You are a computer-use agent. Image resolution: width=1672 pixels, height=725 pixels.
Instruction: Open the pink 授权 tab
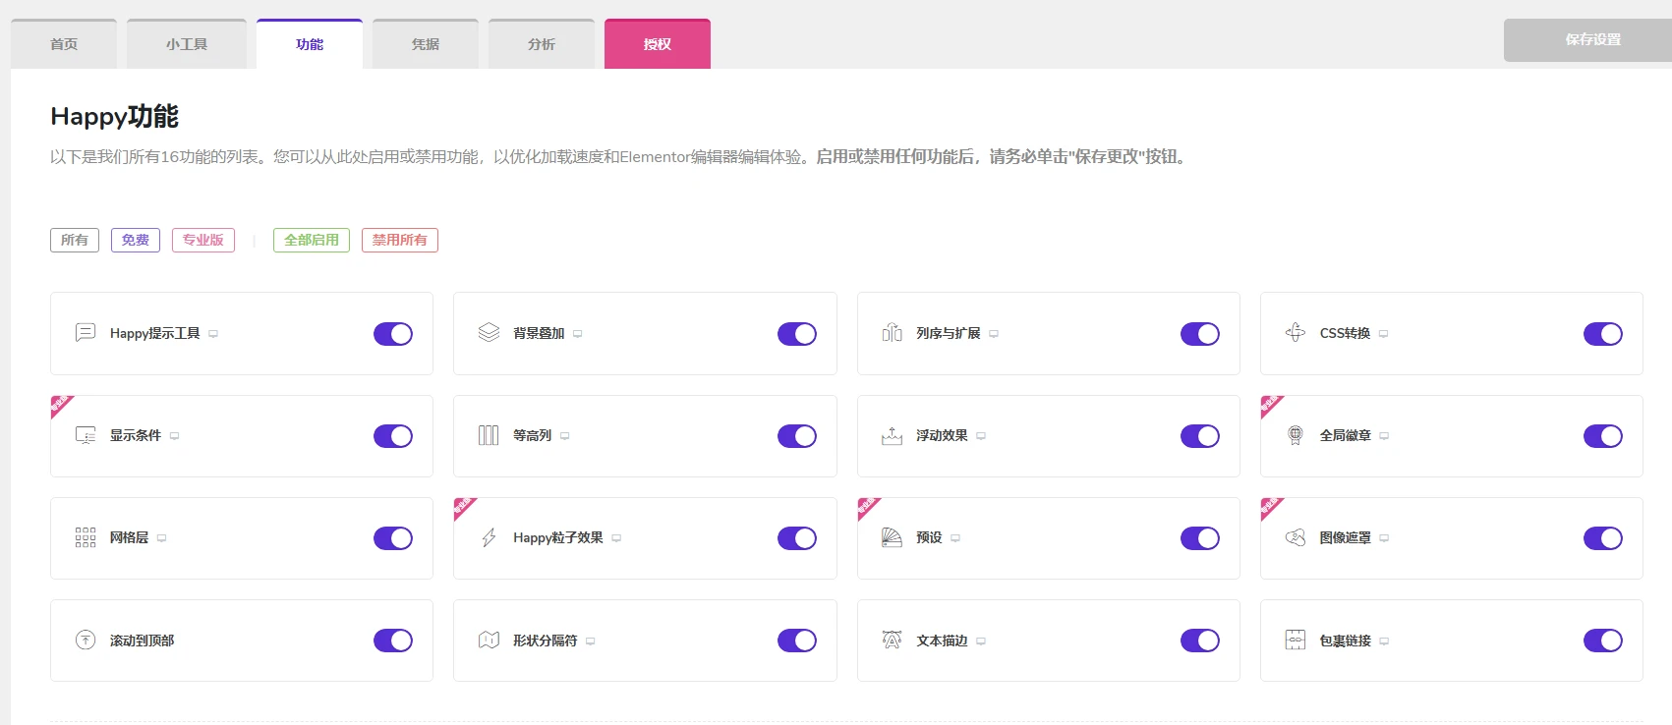(658, 44)
